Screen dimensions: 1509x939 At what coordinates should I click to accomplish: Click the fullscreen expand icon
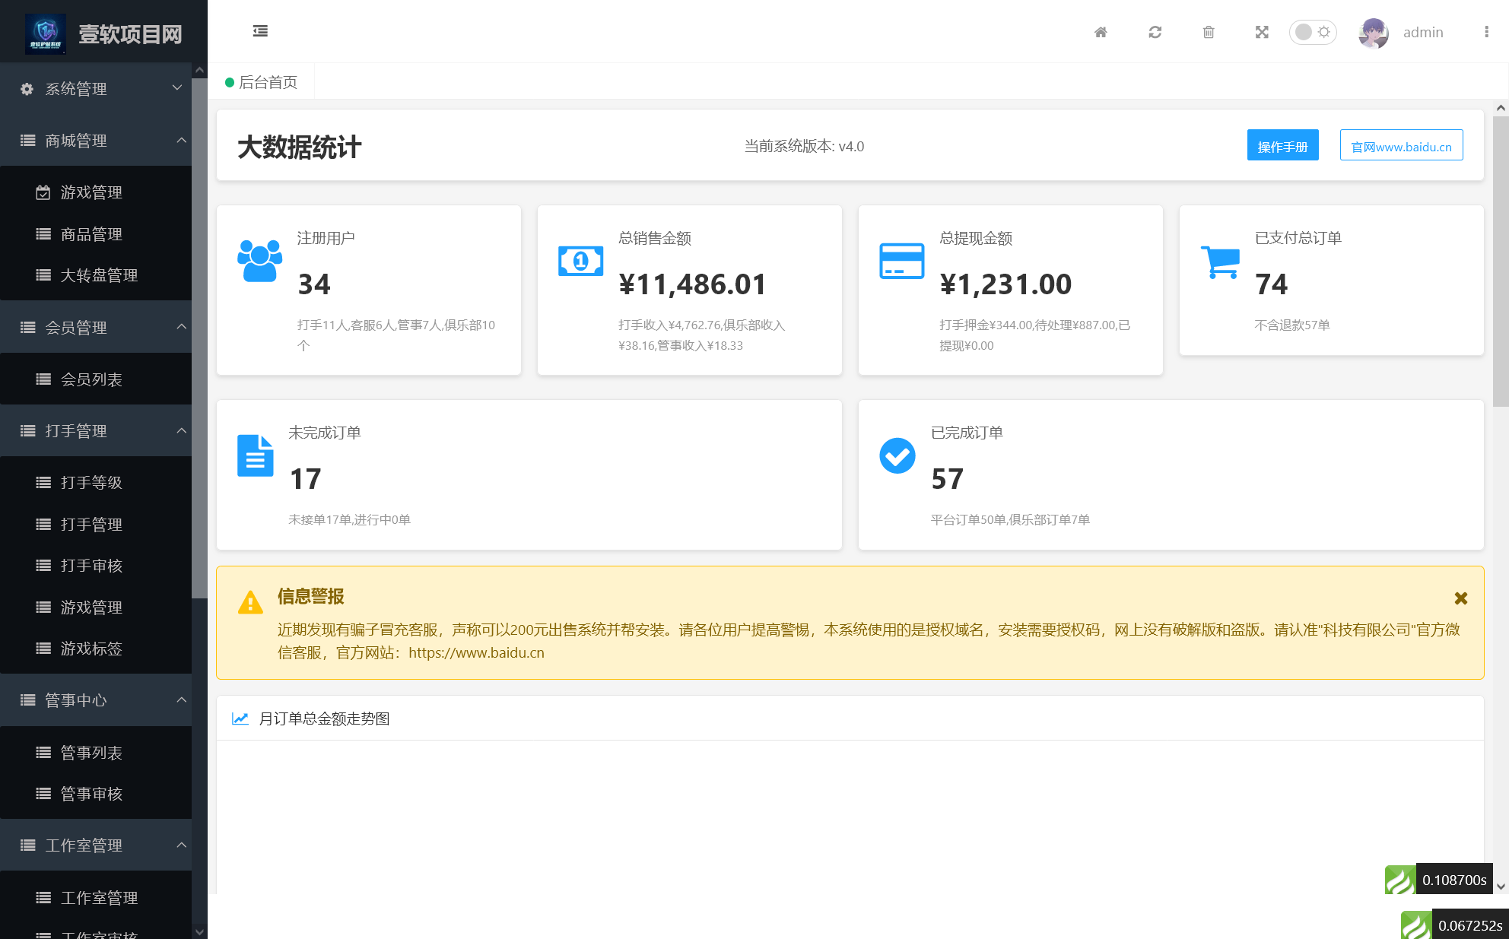coord(1262,32)
